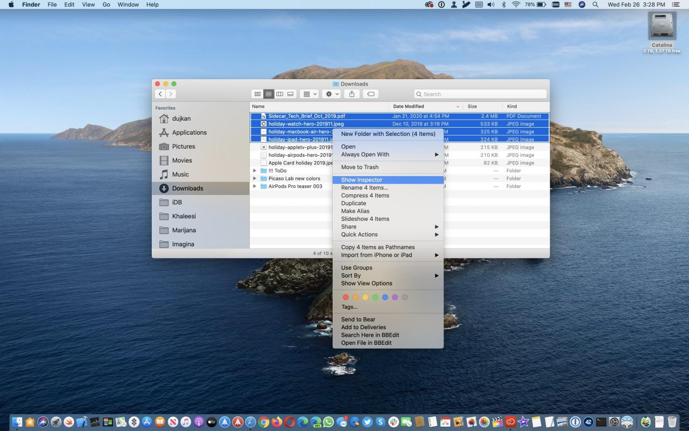Open Spotlight search in the menu bar

(x=595, y=4)
